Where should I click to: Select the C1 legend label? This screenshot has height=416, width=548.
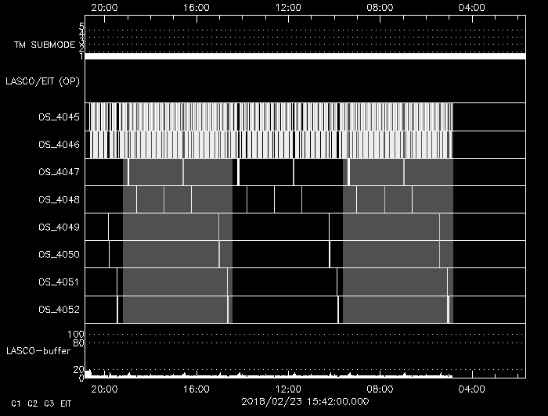click(16, 403)
